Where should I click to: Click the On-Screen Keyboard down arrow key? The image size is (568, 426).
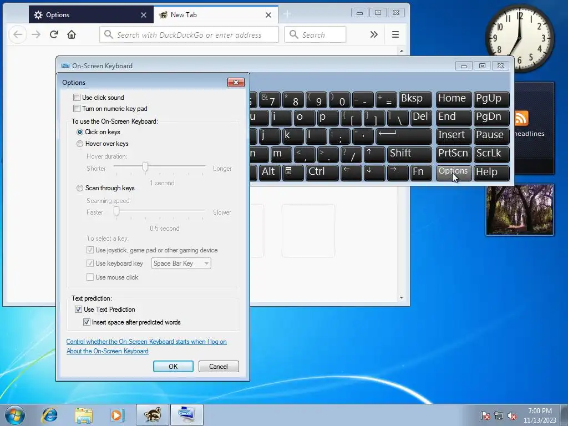374,173
